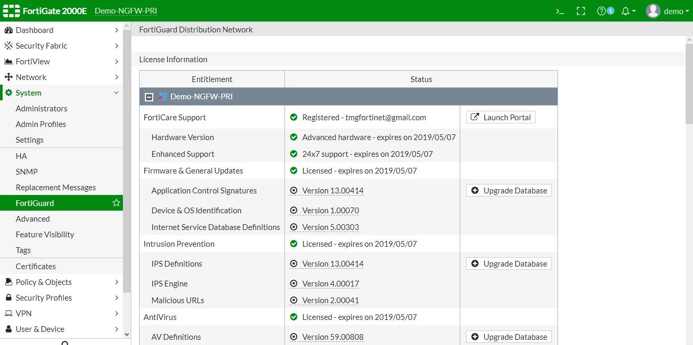The image size is (693, 345).
Task: Open notifications bell icon
Action: [626, 11]
